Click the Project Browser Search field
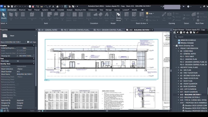The image size is (208, 117). pyautogui.click(x=191, y=37)
